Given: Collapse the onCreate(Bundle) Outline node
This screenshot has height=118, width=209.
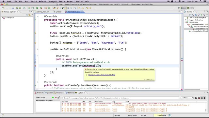Looking at the screenshot, I should (188, 24).
